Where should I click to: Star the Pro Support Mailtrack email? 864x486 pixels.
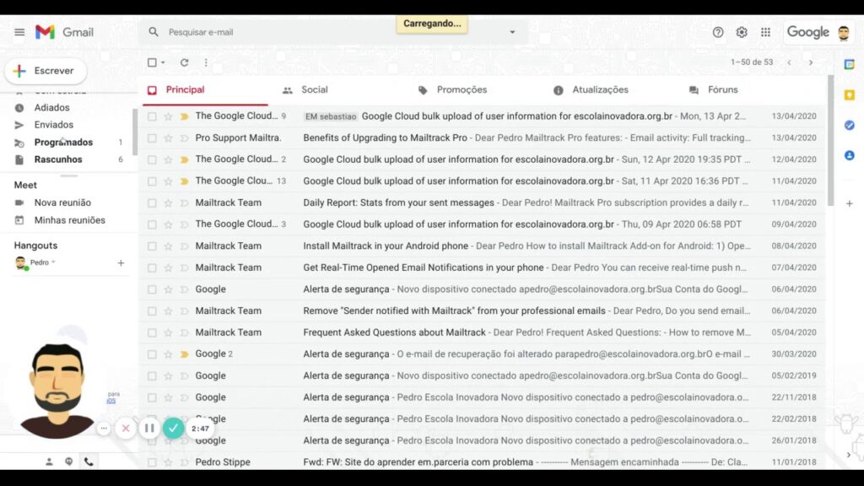[x=168, y=138]
